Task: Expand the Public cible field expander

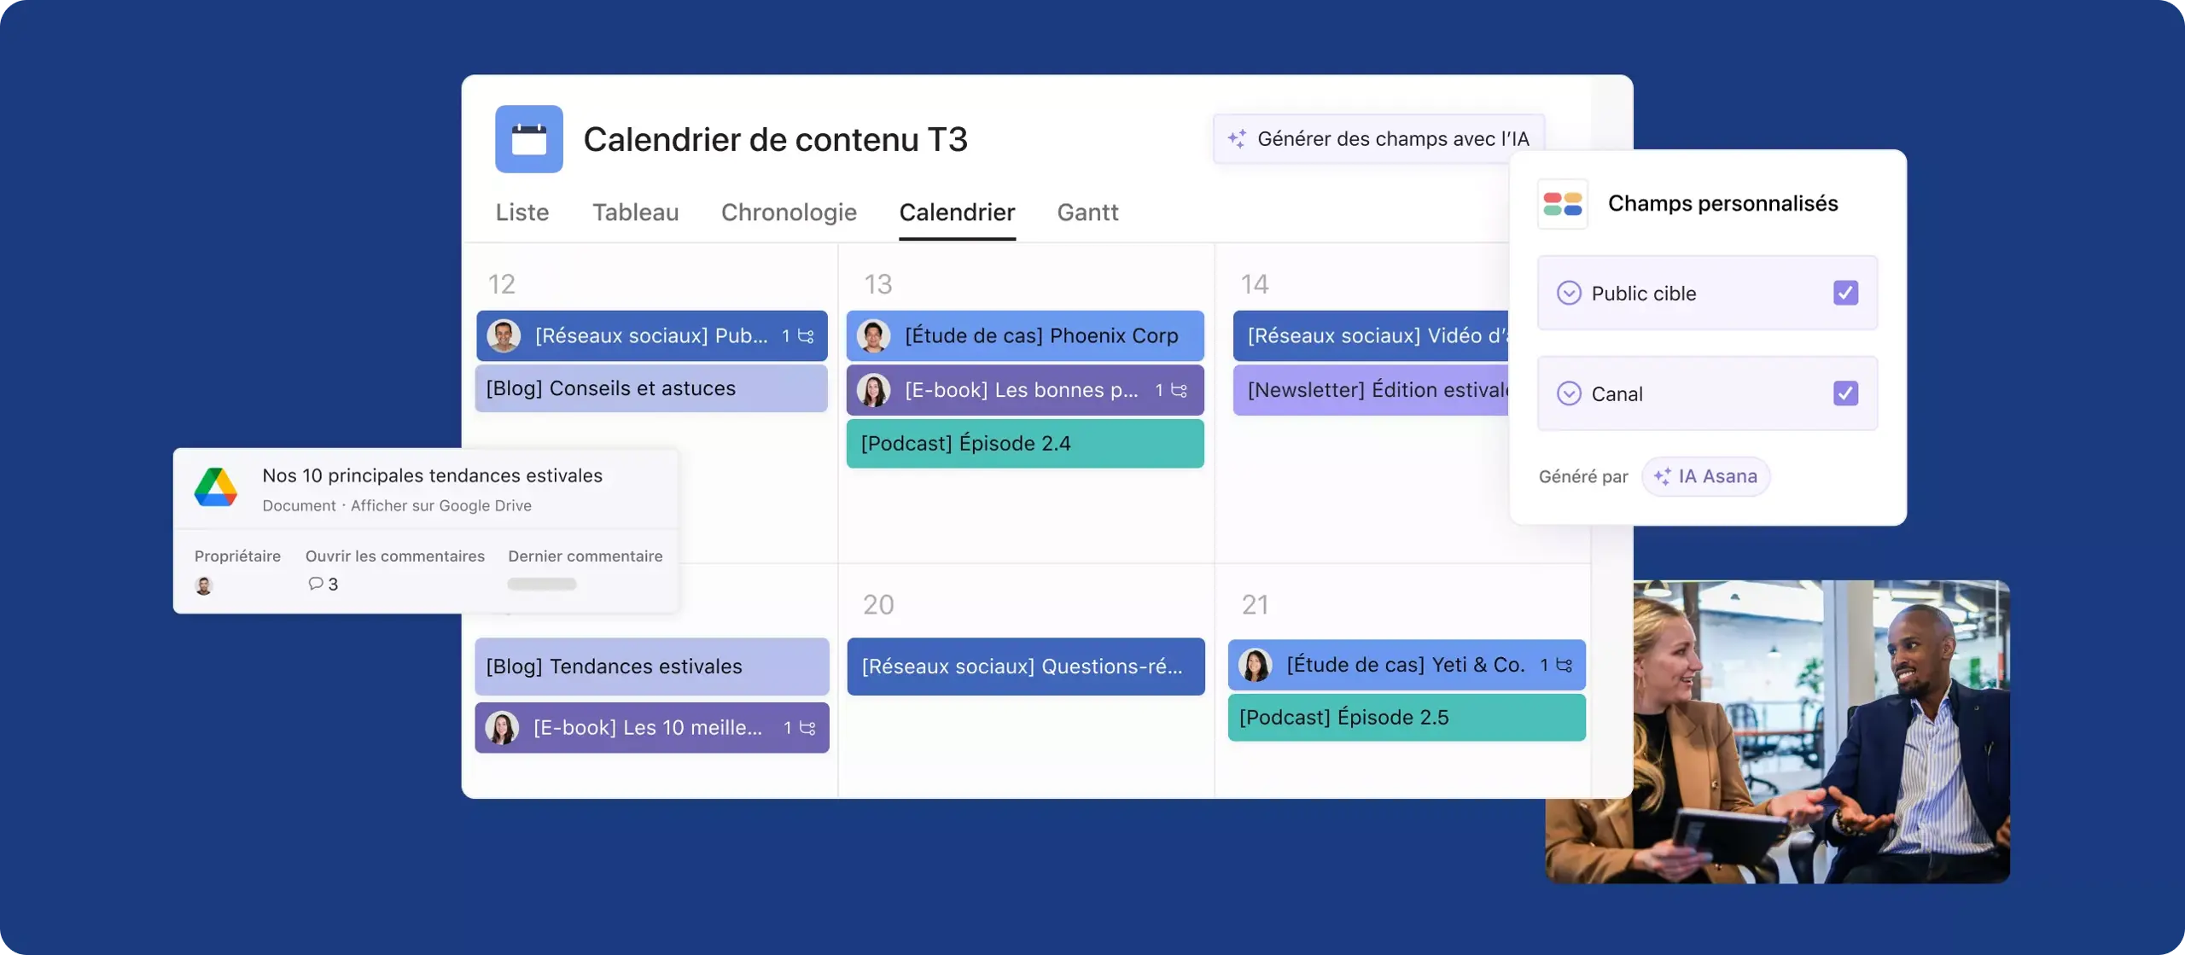Action: tap(1569, 293)
